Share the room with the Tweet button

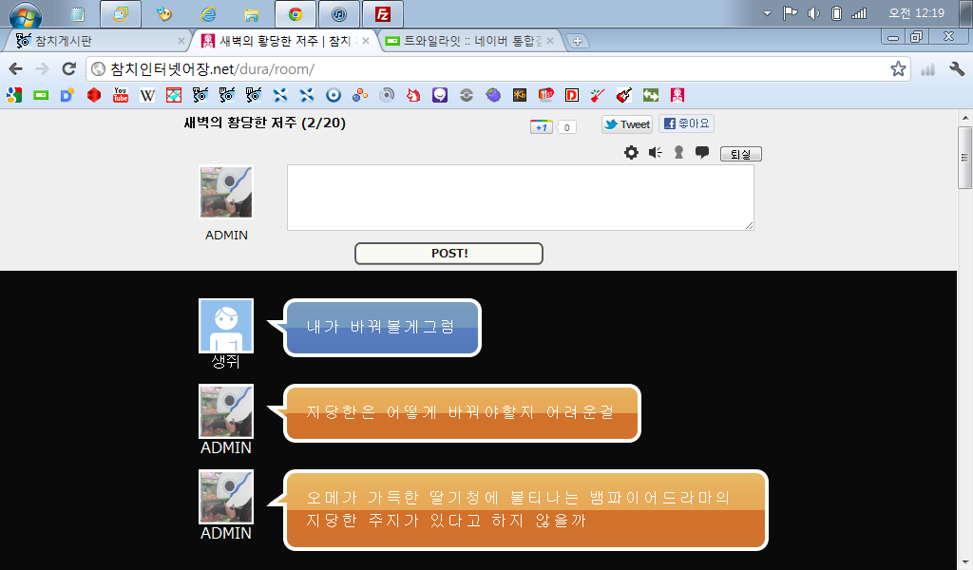(627, 124)
